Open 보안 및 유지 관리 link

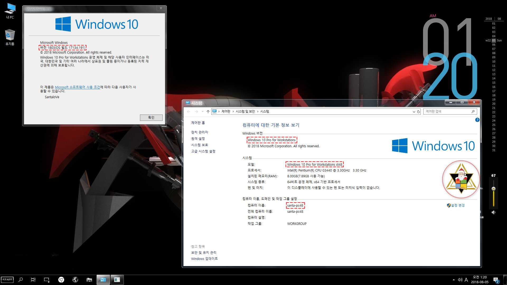coord(204,253)
